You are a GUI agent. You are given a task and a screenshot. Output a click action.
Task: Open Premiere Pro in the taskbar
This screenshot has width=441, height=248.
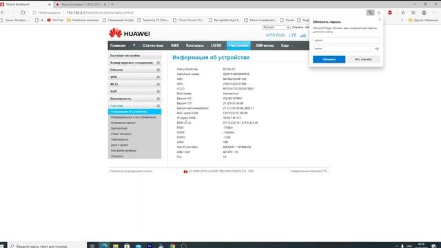pos(150,245)
